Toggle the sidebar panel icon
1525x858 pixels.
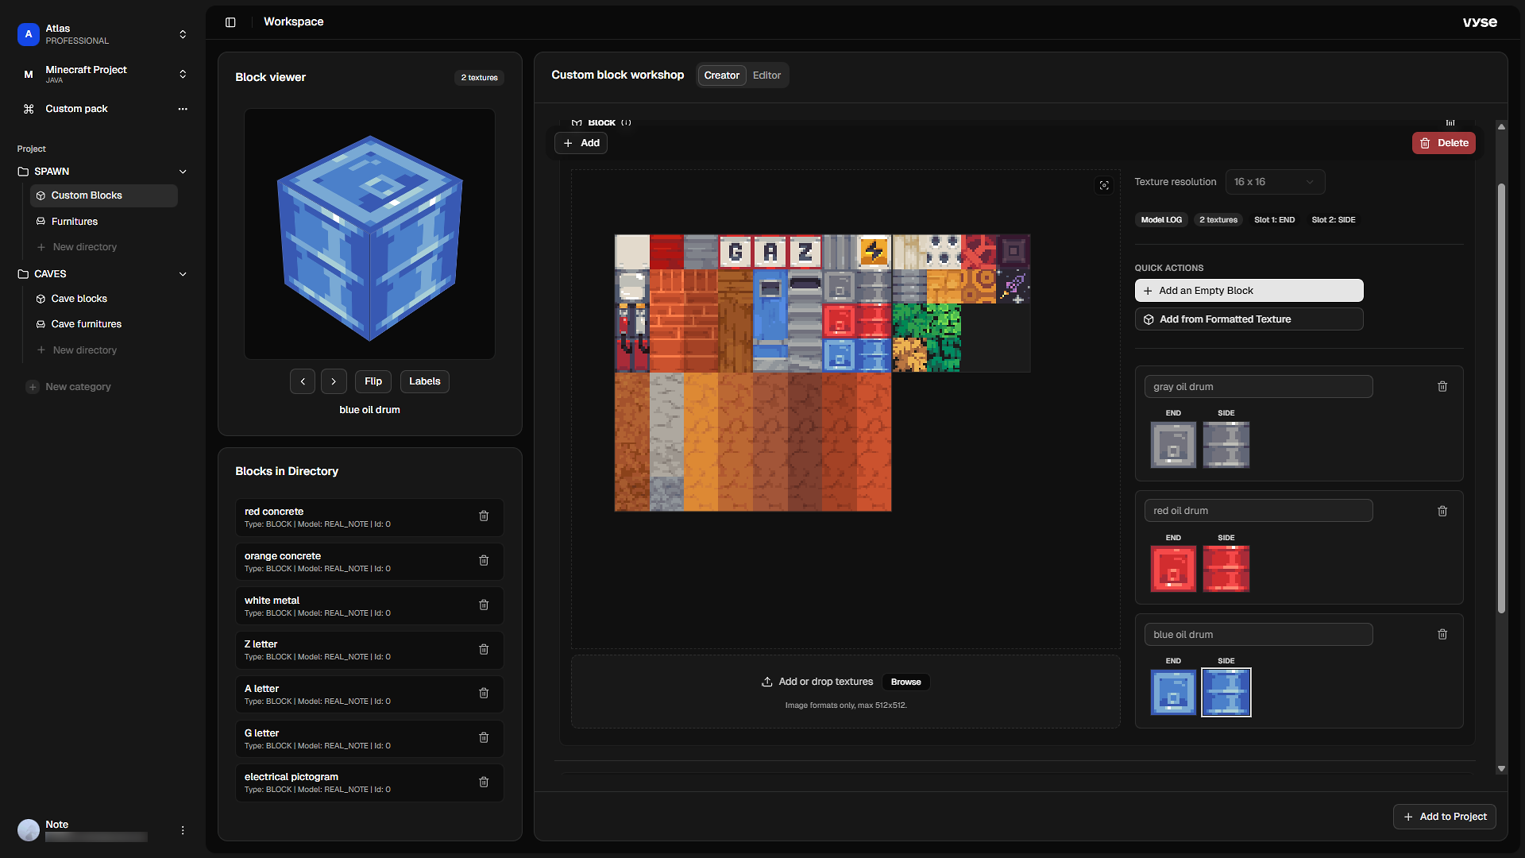pyautogui.click(x=230, y=22)
